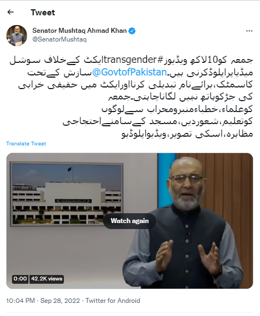Click the Tweet header title
The width and height of the screenshot is (260, 316).
[43, 13]
